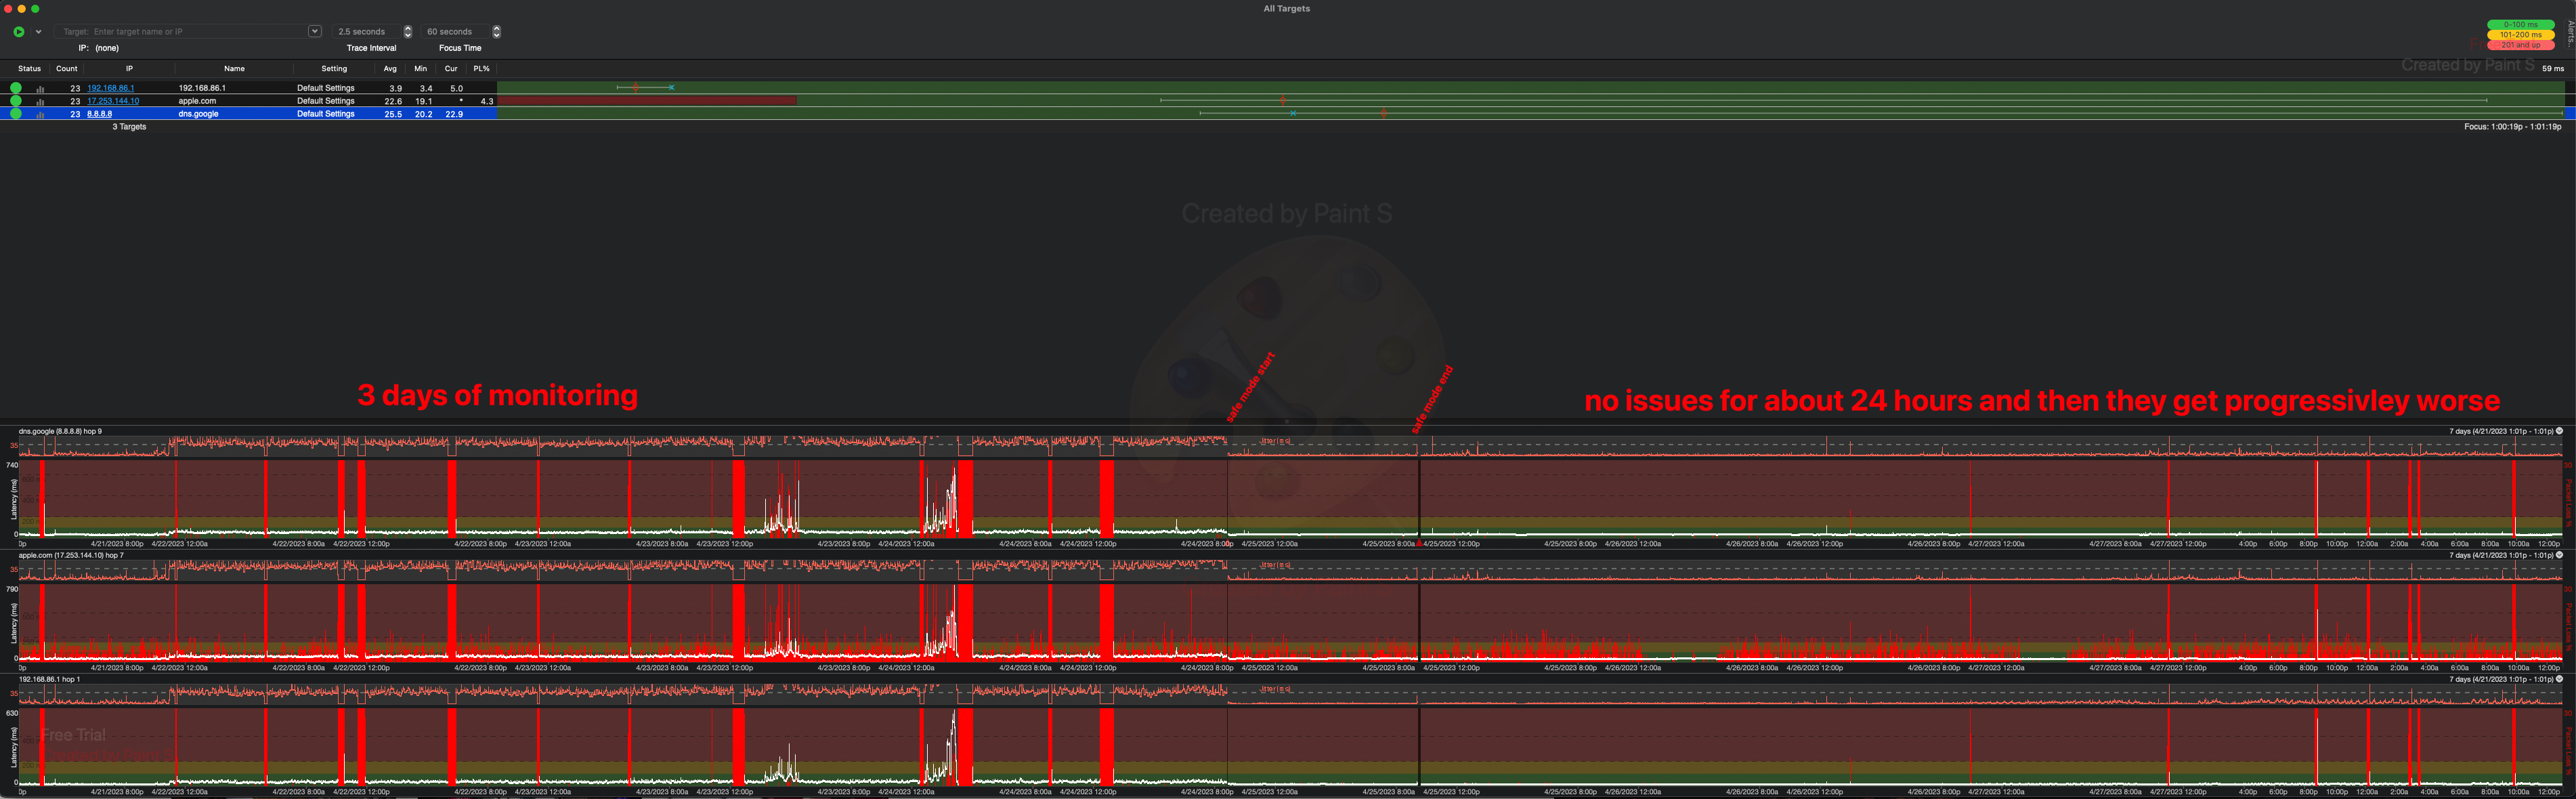Open the dropdown arrow beside the start button

coord(38,32)
